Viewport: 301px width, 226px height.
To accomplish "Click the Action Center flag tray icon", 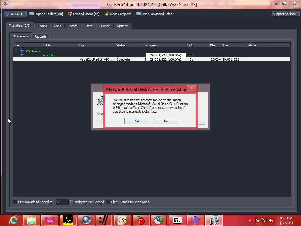I will pos(257,220).
